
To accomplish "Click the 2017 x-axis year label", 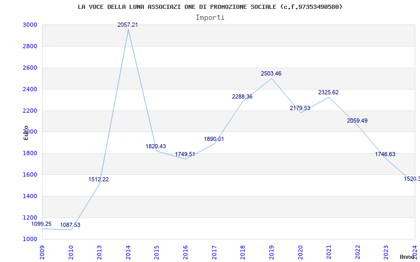I will [x=214, y=253].
